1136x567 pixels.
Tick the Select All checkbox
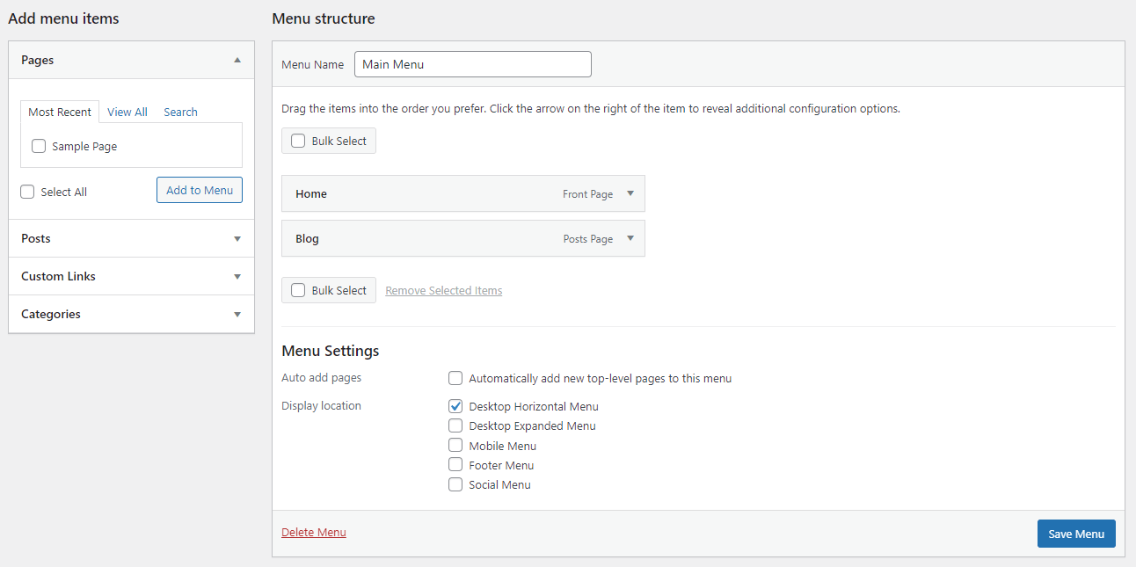28,192
